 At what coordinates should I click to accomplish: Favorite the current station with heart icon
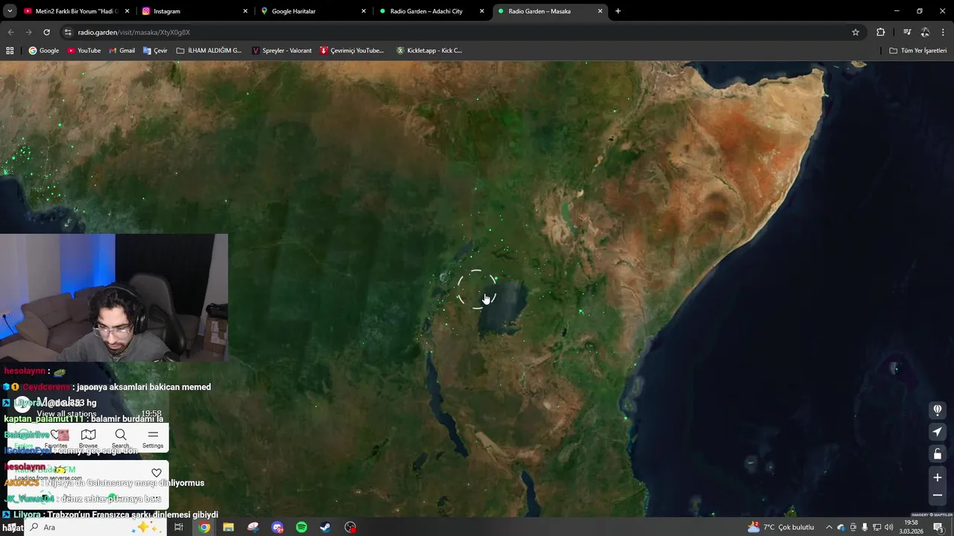pos(157,473)
